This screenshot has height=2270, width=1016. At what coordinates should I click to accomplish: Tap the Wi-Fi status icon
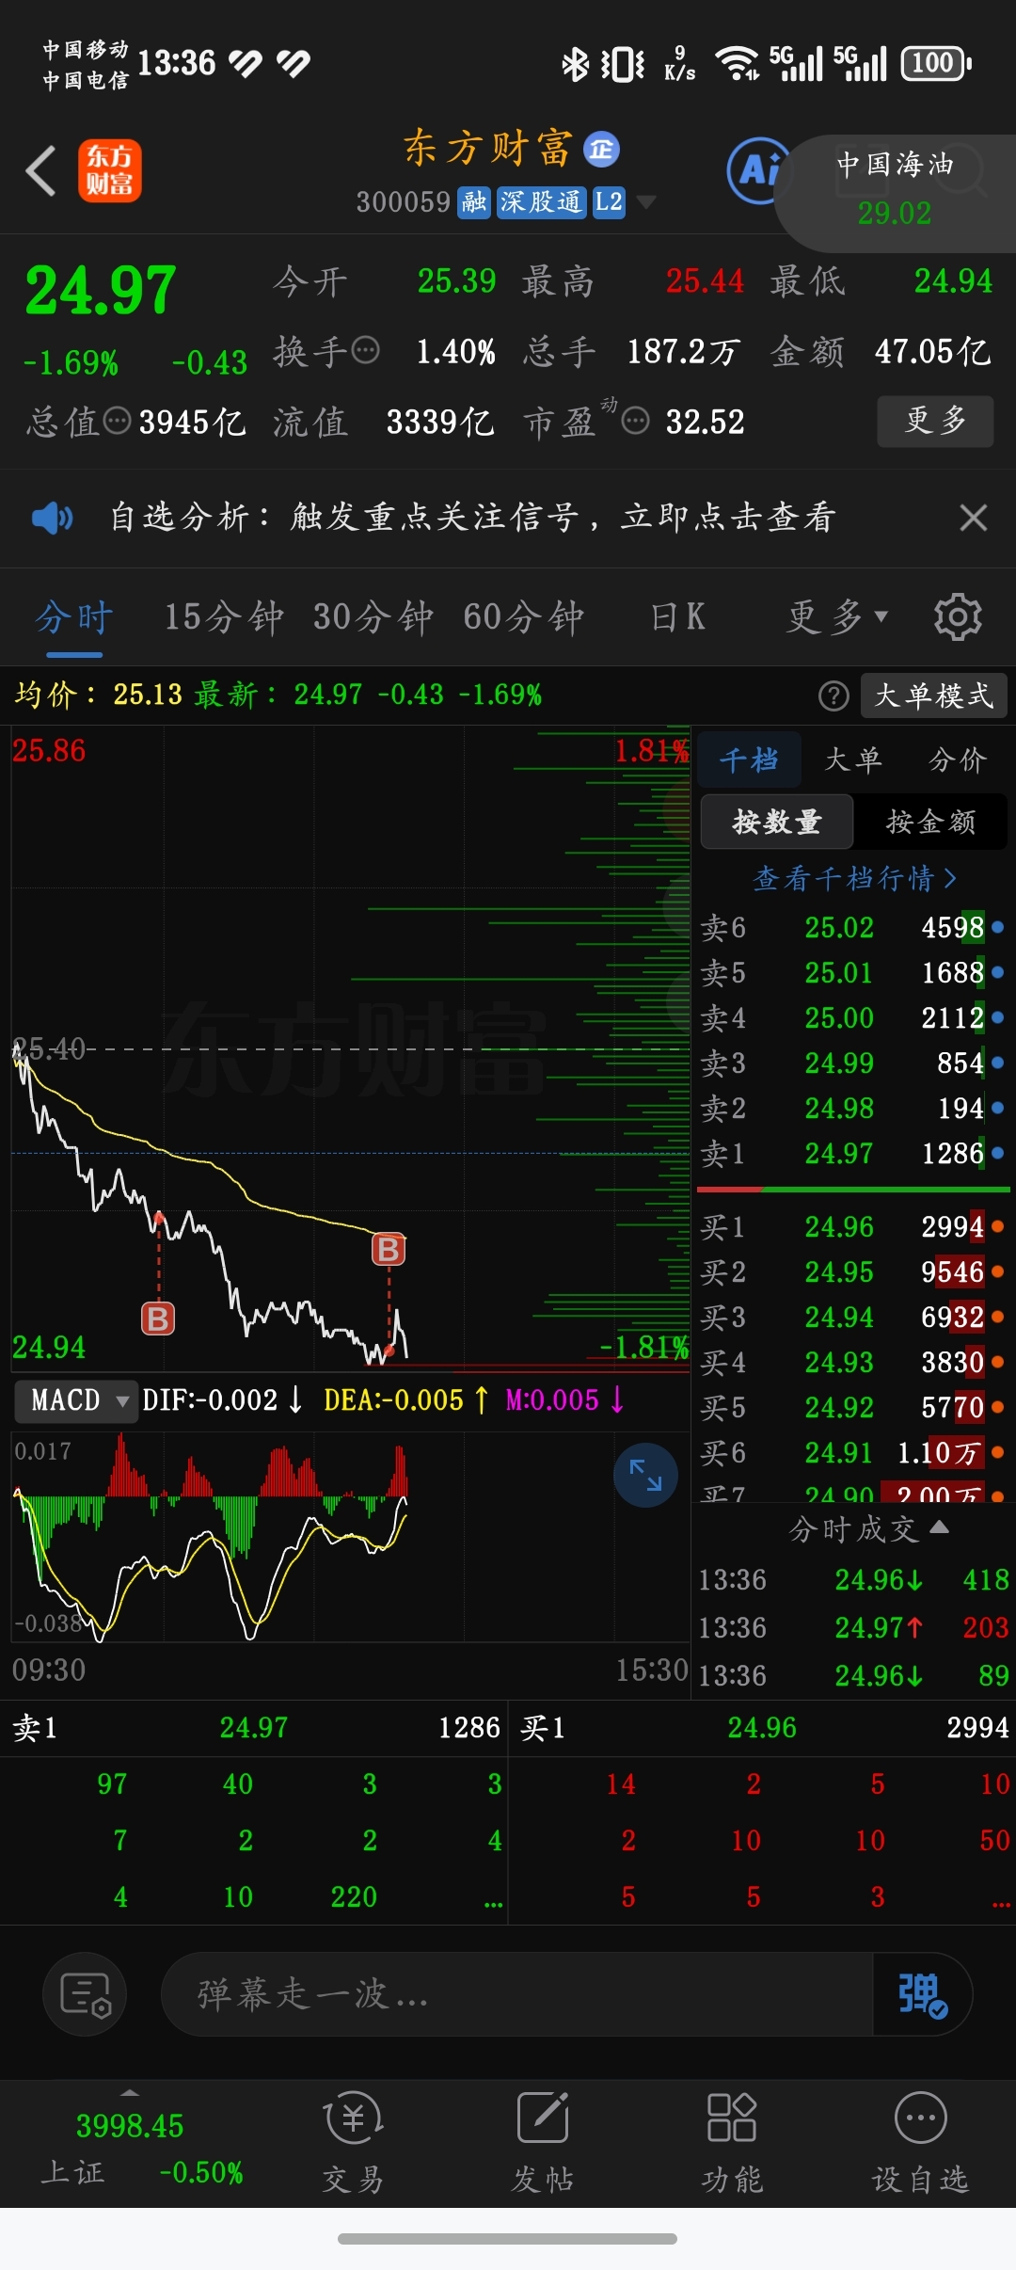738,63
